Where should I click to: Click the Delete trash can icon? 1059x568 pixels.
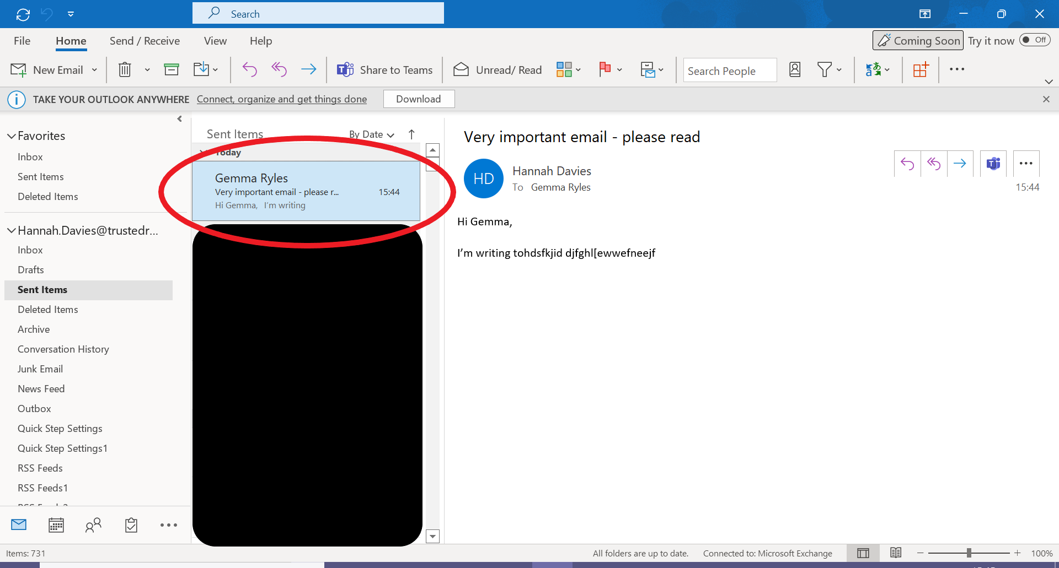point(125,69)
